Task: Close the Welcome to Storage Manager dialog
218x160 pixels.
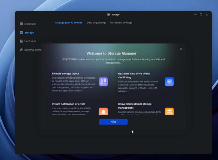Action: [x=181, y=49]
